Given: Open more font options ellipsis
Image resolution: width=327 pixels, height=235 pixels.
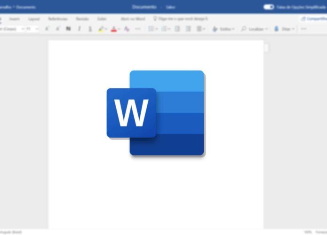Looking at the screenshot, I should pyautogui.click(x=138, y=29).
